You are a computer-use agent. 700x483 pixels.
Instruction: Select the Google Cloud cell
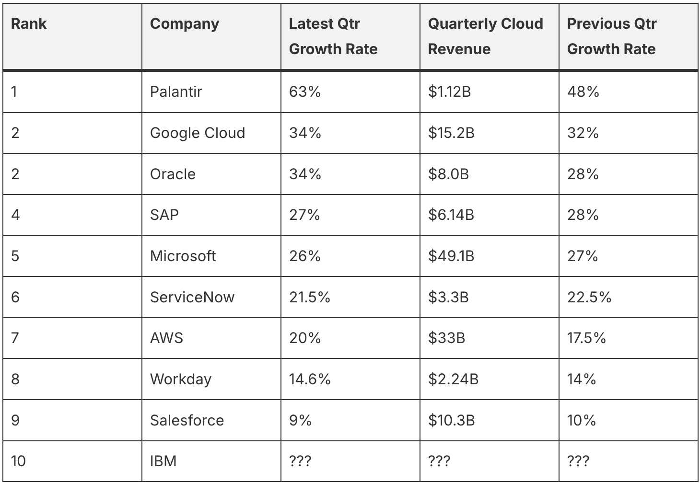coord(198,133)
